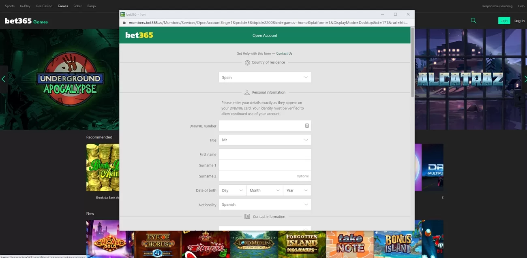Screen dimensions: 527x258
Task: Click the Join button
Action: (504, 21)
